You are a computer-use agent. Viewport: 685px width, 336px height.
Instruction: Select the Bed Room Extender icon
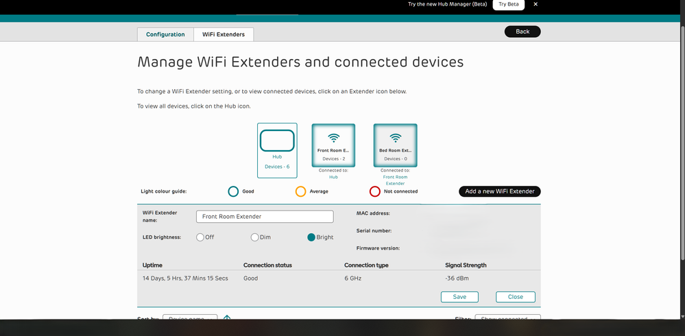coord(396,145)
